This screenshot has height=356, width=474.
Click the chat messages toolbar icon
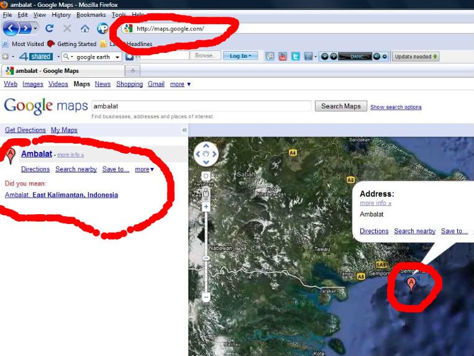(270, 57)
